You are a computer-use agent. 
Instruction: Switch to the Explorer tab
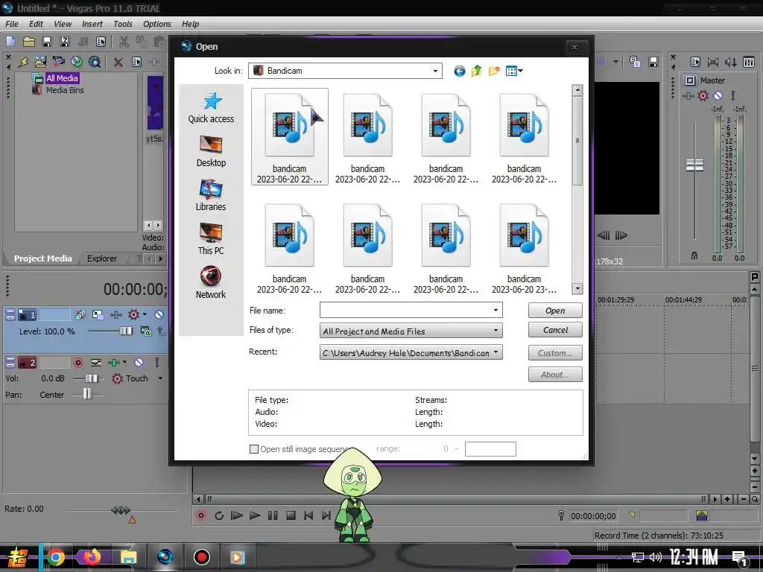point(101,258)
